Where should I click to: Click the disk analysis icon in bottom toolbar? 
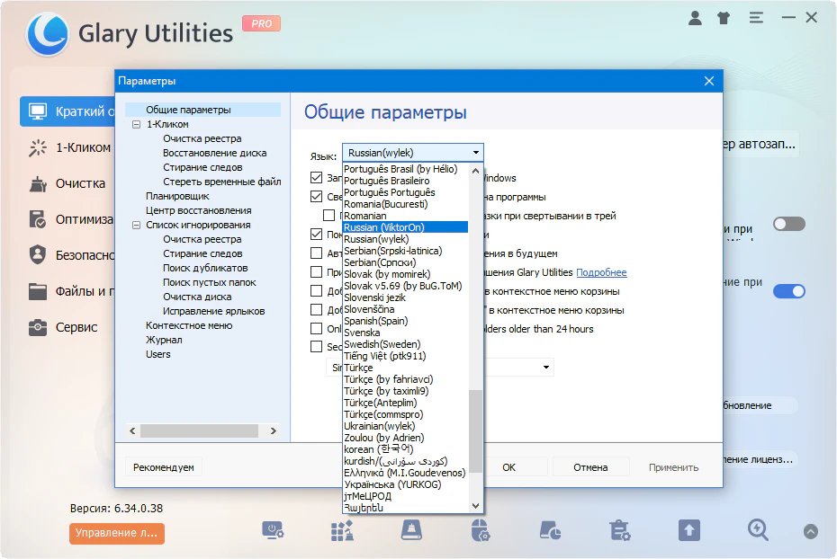click(x=549, y=532)
